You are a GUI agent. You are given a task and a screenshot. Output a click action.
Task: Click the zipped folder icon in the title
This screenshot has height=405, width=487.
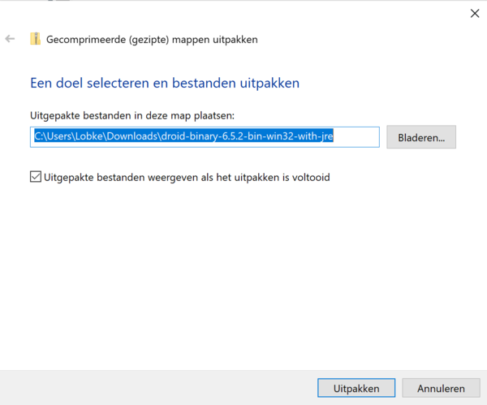pyautogui.click(x=35, y=39)
